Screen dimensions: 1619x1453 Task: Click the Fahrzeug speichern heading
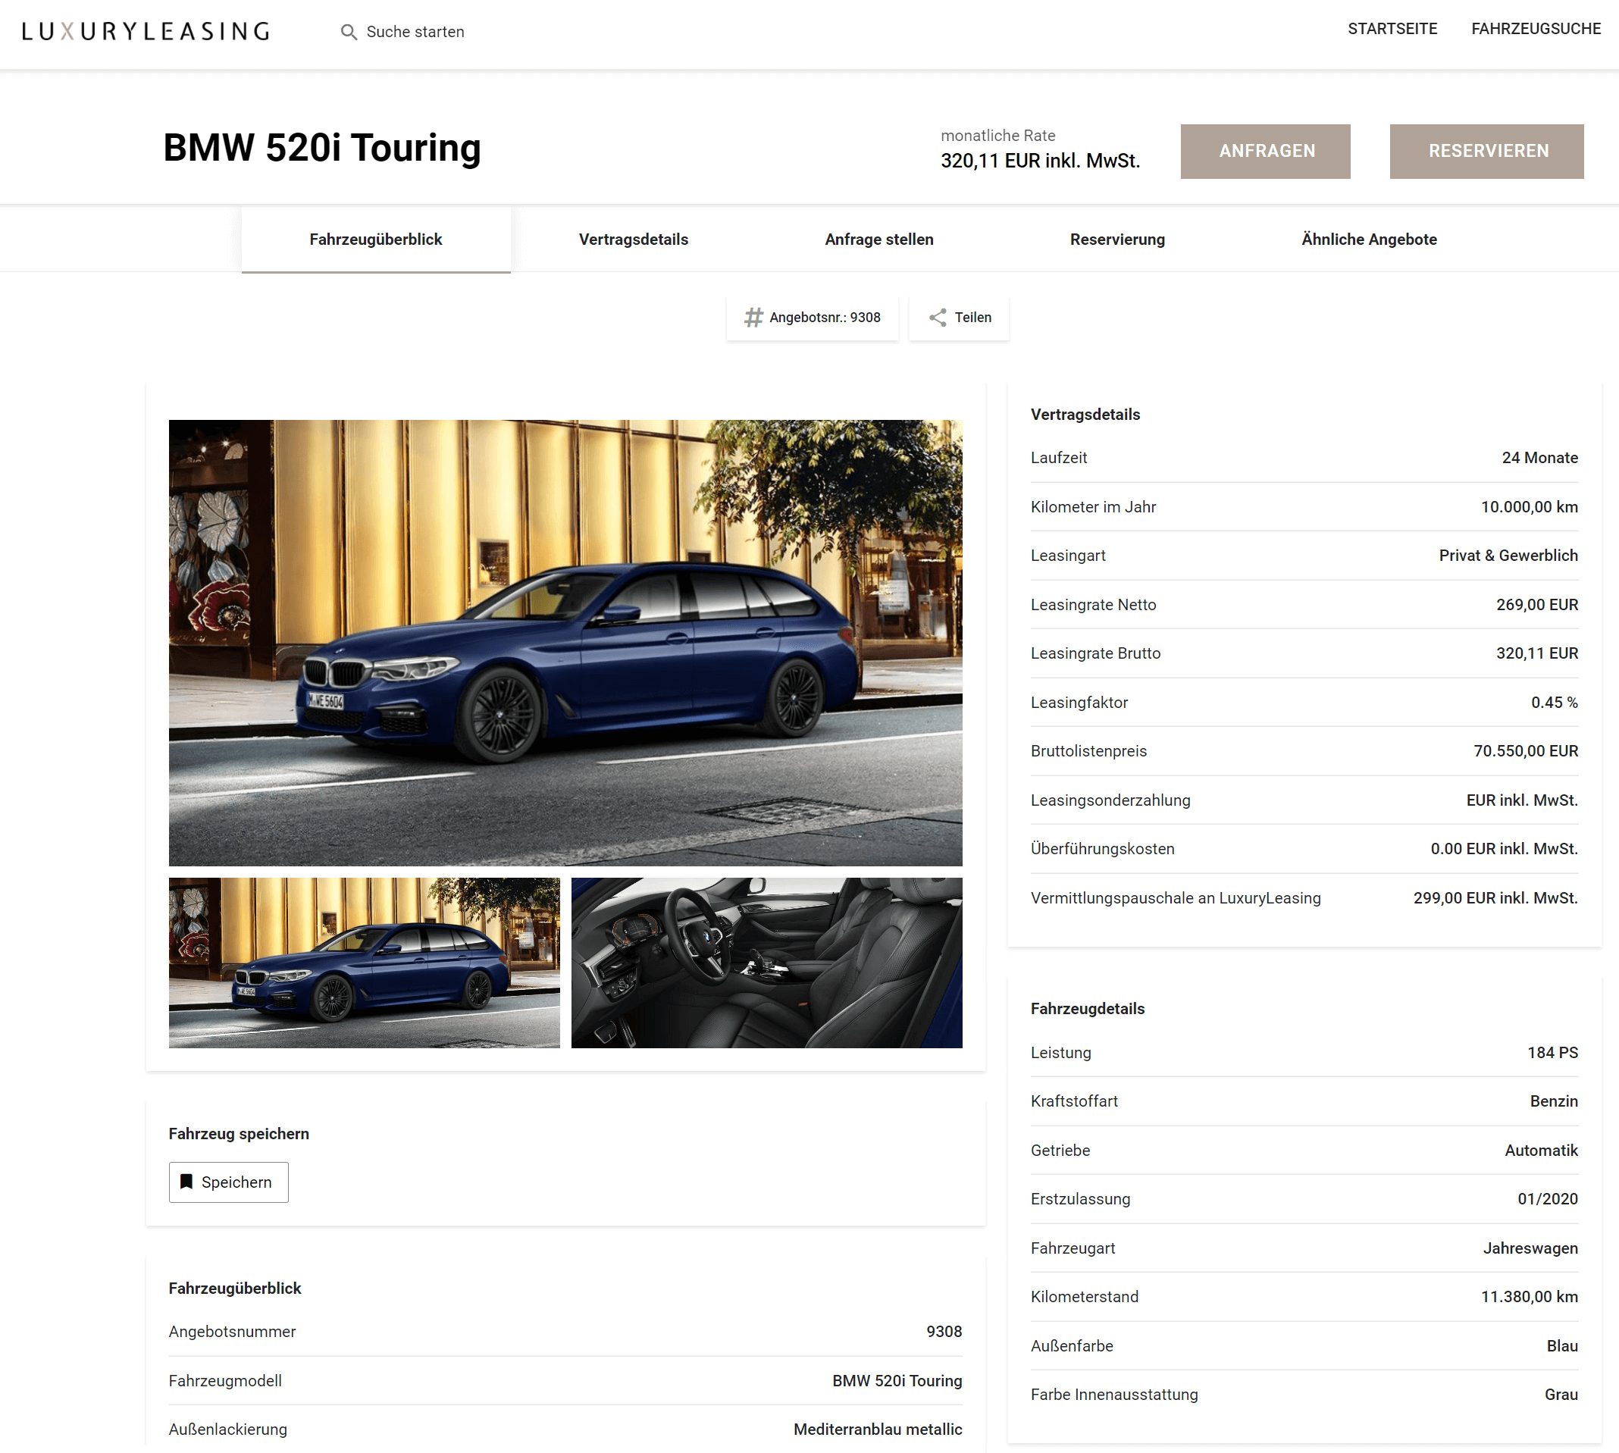pos(239,1134)
